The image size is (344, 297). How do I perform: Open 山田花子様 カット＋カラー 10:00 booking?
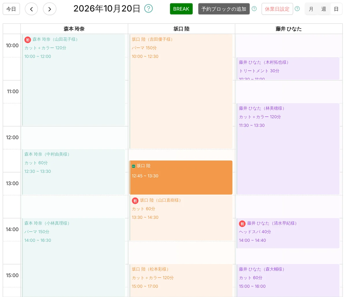tap(73, 80)
